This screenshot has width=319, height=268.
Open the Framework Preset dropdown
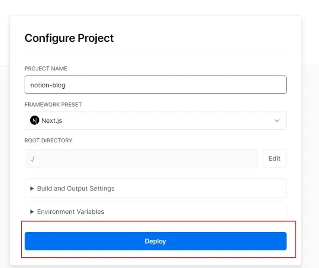pyautogui.click(x=156, y=120)
